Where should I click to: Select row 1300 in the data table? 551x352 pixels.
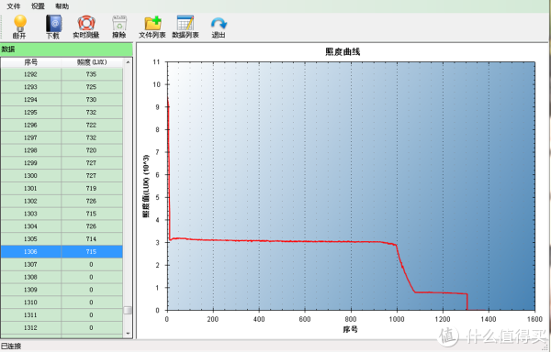62,176
